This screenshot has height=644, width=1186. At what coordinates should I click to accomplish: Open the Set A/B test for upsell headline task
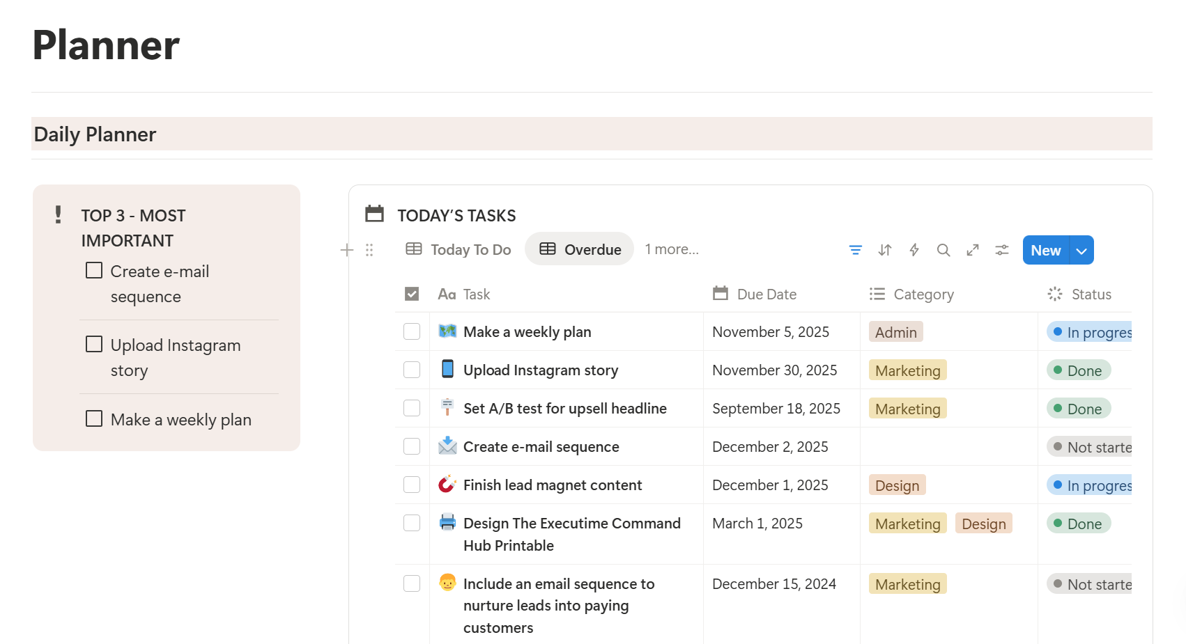click(564, 409)
